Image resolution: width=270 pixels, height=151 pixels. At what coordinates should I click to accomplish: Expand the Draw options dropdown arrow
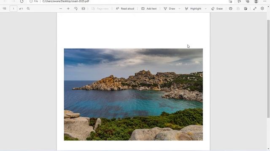point(179,9)
